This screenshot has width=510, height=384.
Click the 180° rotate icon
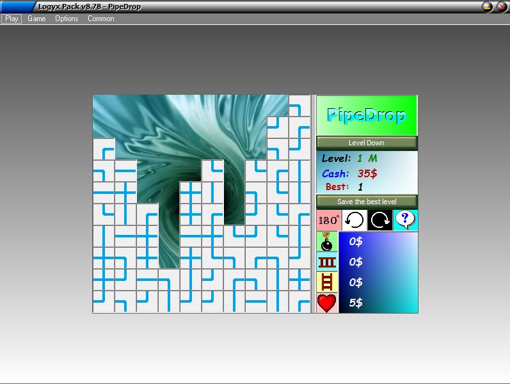[x=328, y=220]
